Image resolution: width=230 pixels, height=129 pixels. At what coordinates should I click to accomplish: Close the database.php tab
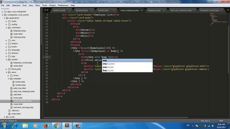[69, 10]
